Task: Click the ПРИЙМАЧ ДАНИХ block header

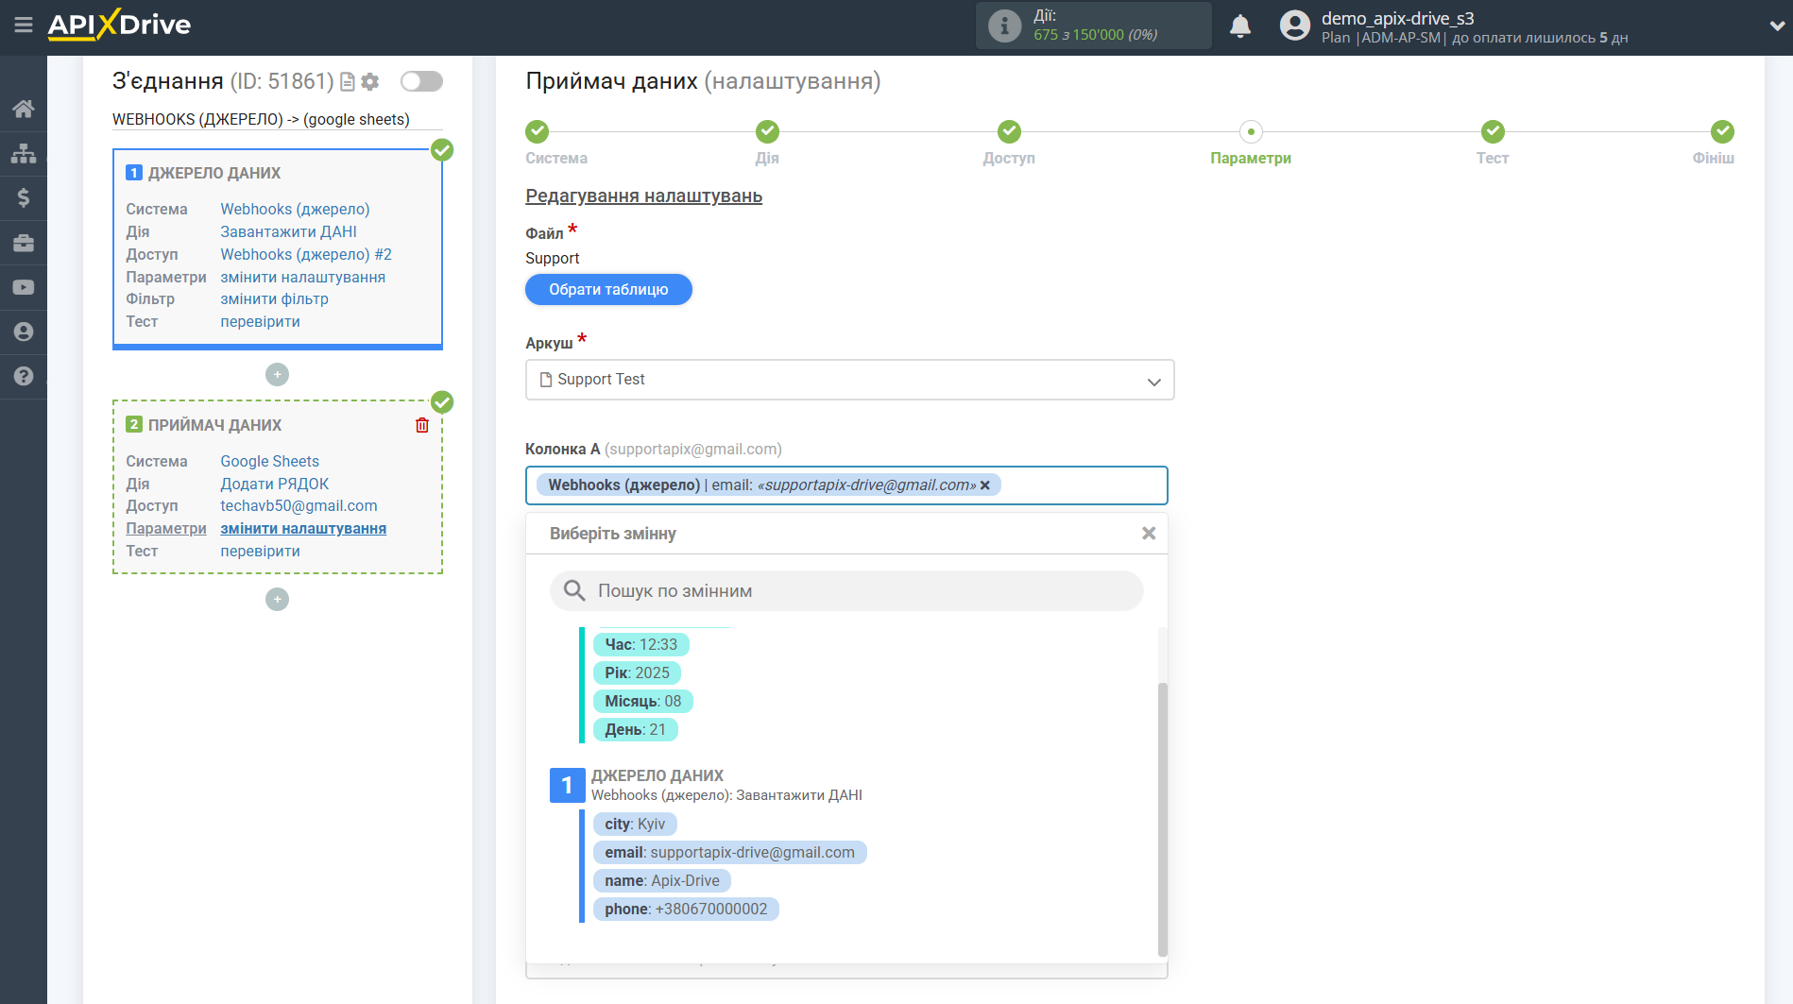Action: click(214, 426)
